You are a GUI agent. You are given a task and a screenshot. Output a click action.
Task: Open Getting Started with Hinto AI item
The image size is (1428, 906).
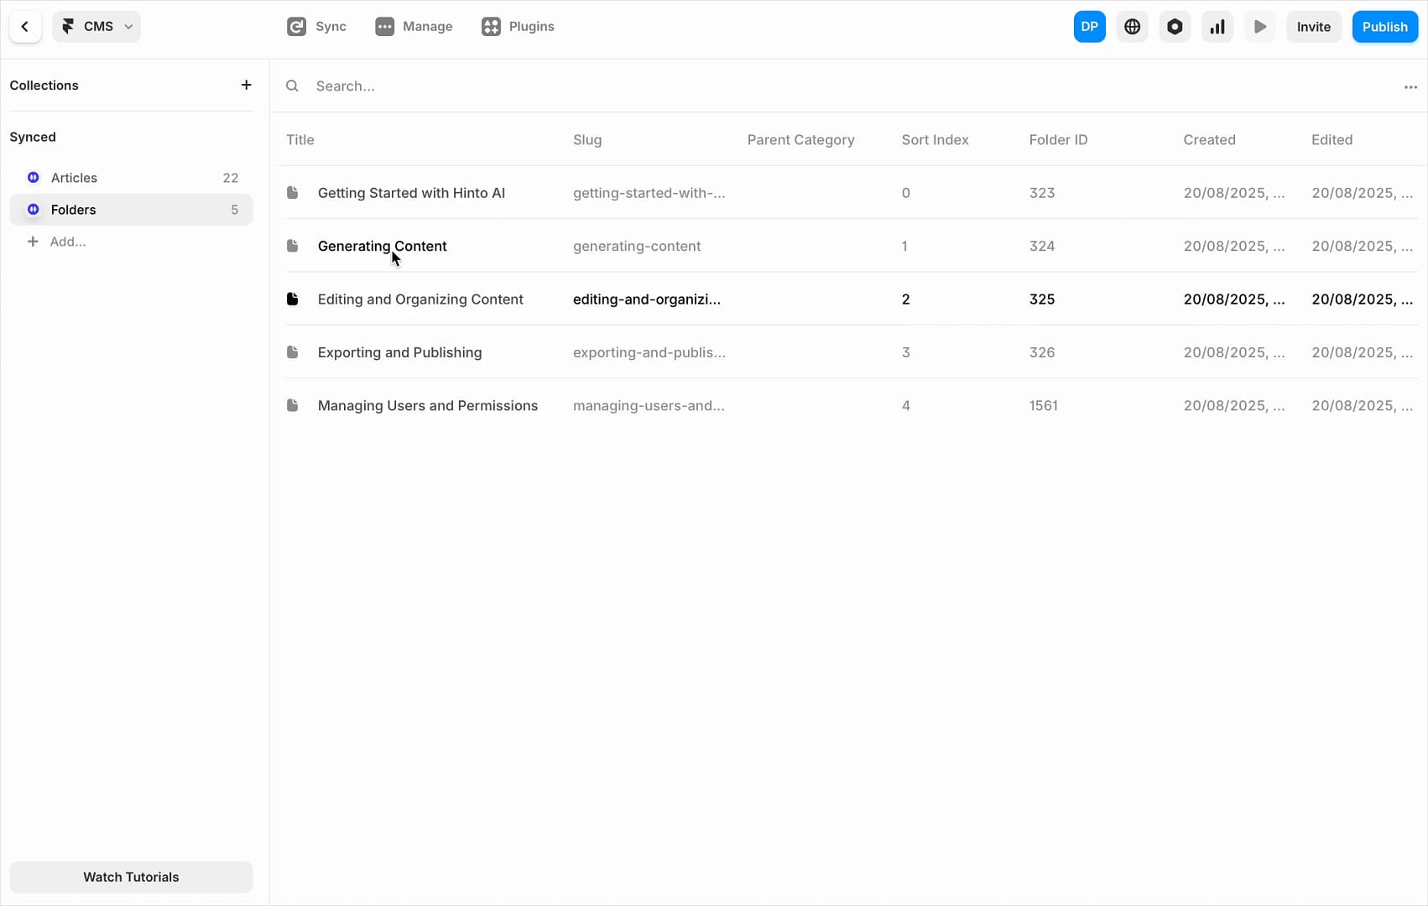(x=411, y=193)
